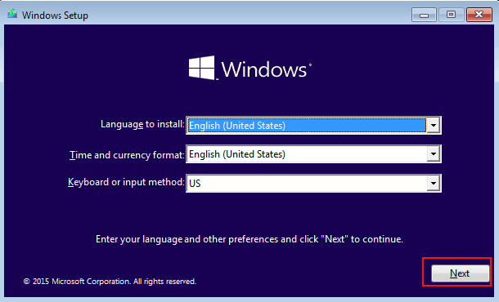Minimize the Windows Setup window
Viewport: 499px width, 302px height.
[424, 15]
